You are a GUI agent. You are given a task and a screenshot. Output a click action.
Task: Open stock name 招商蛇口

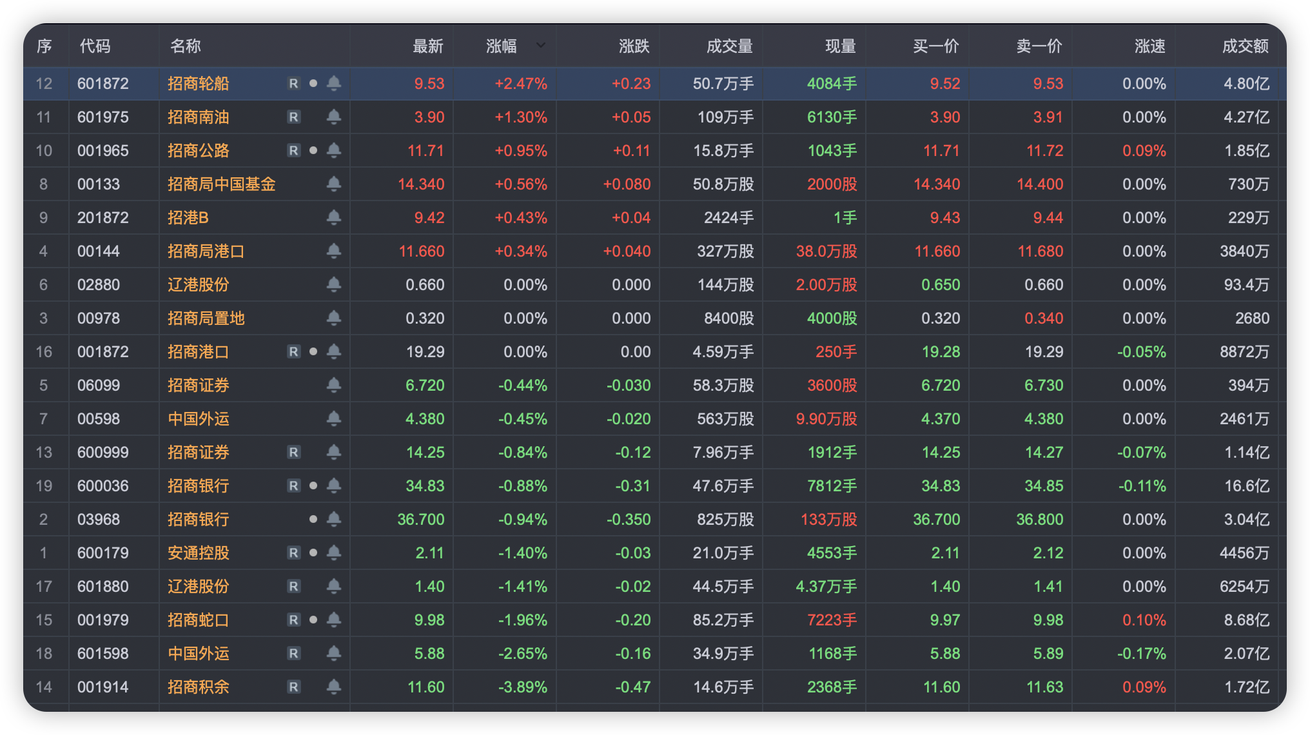[x=199, y=620]
